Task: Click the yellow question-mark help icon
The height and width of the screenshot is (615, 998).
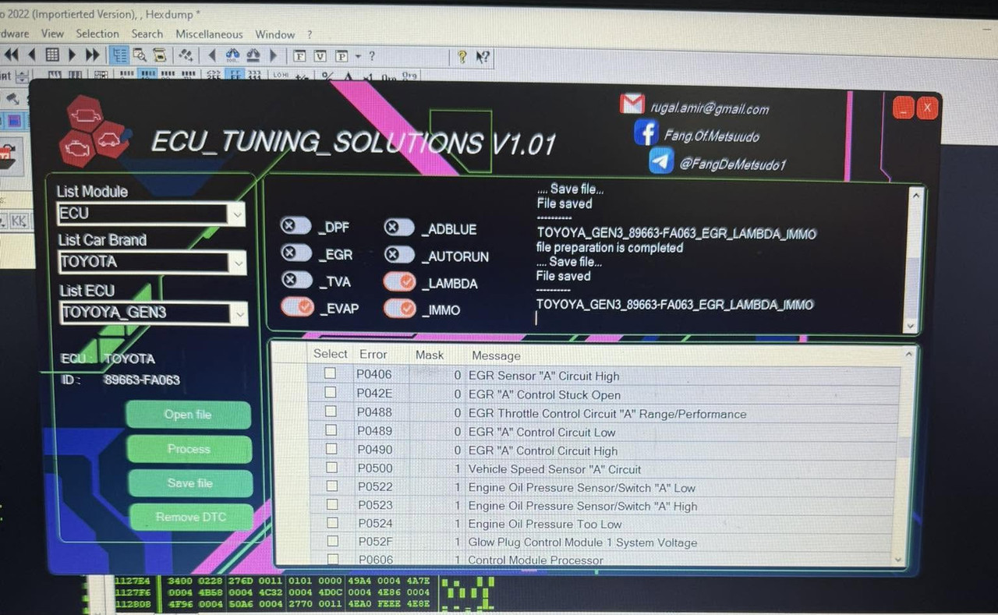Action: tap(462, 56)
